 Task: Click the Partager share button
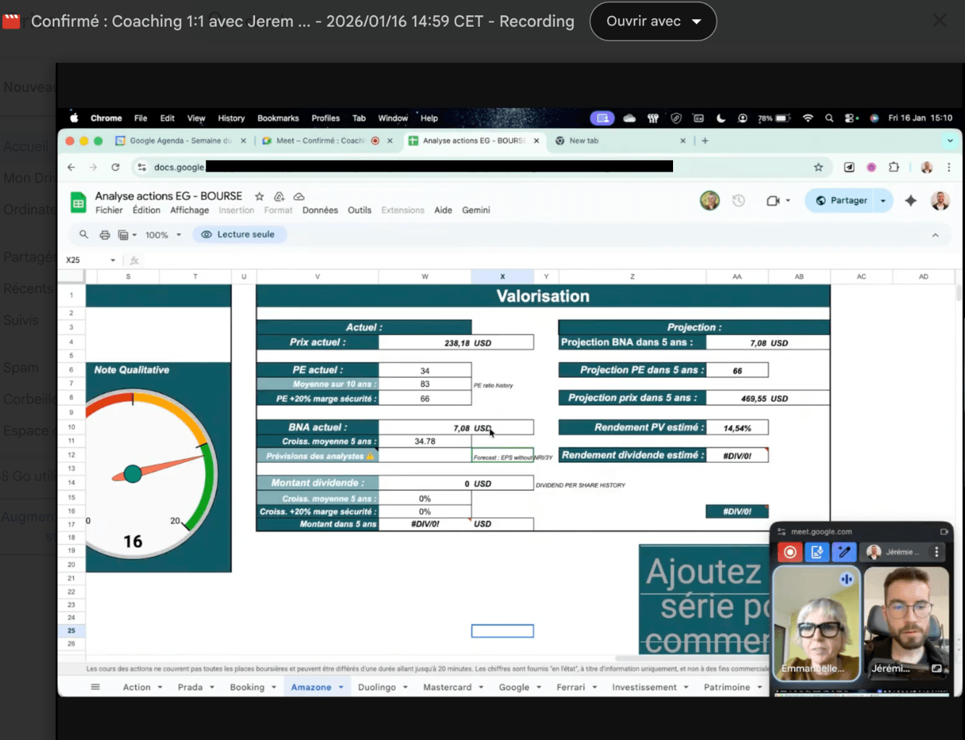[x=840, y=201]
